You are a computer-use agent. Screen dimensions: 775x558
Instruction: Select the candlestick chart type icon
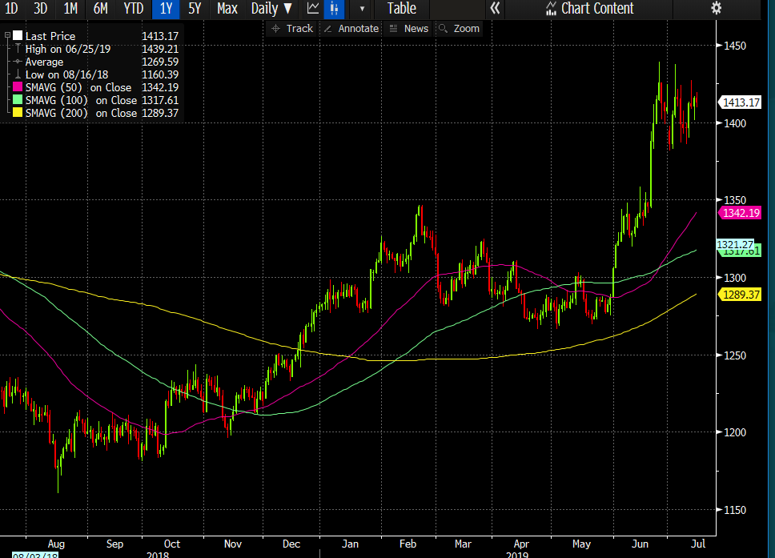click(334, 9)
